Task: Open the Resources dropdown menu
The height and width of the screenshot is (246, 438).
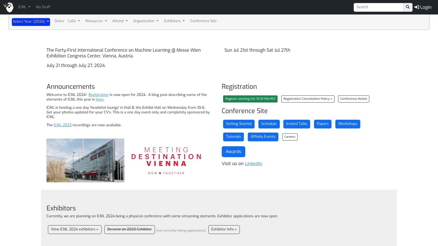Action: pyautogui.click(x=96, y=21)
